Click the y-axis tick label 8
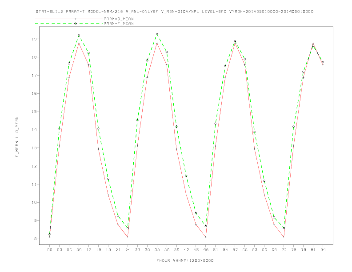The height and width of the screenshot is (272, 352). [35, 239]
